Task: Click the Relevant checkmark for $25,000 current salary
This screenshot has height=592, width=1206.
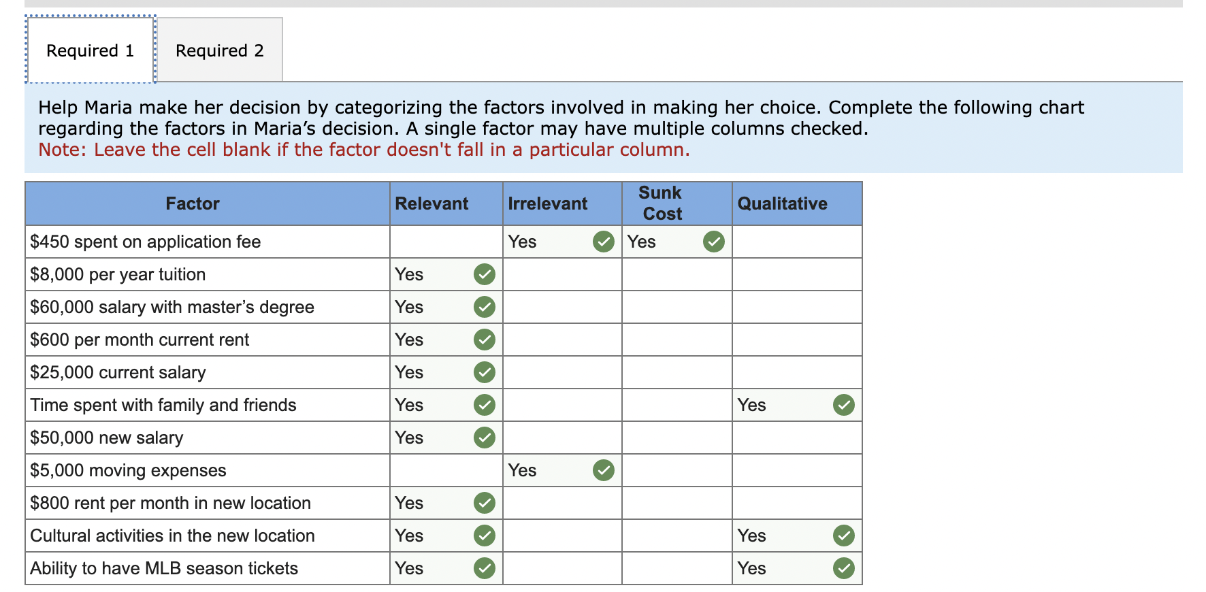Action: (x=485, y=372)
